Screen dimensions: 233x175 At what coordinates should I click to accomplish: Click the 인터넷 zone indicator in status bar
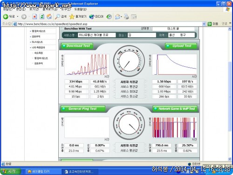(x=194, y=164)
